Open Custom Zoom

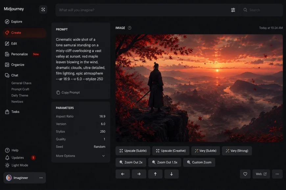click(x=199, y=162)
